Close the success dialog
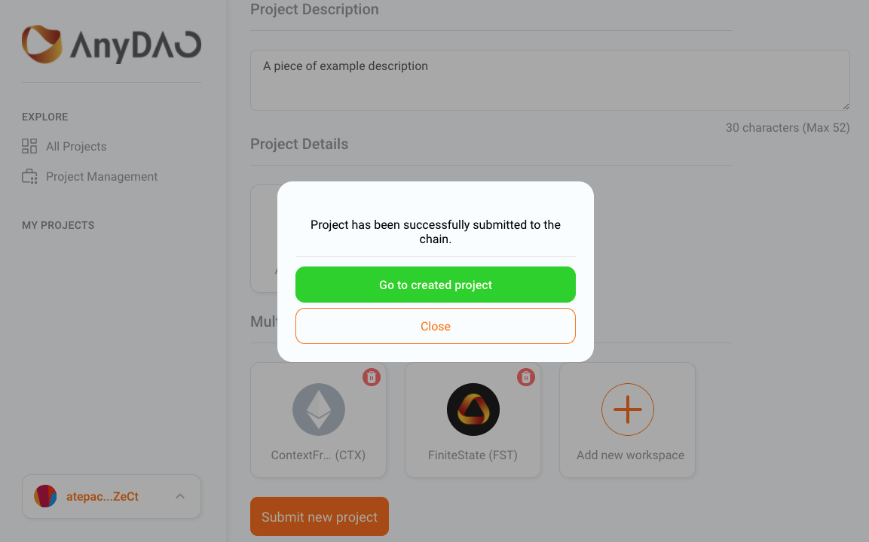Screen dimensions: 869x542 coord(436,326)
